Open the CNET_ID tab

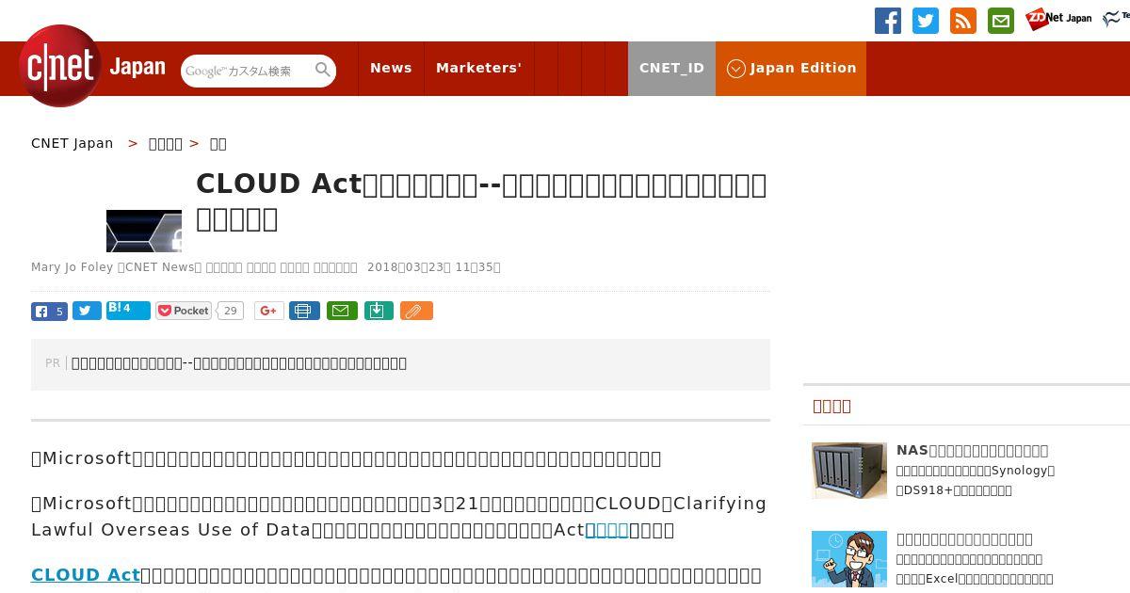[671, 68]
